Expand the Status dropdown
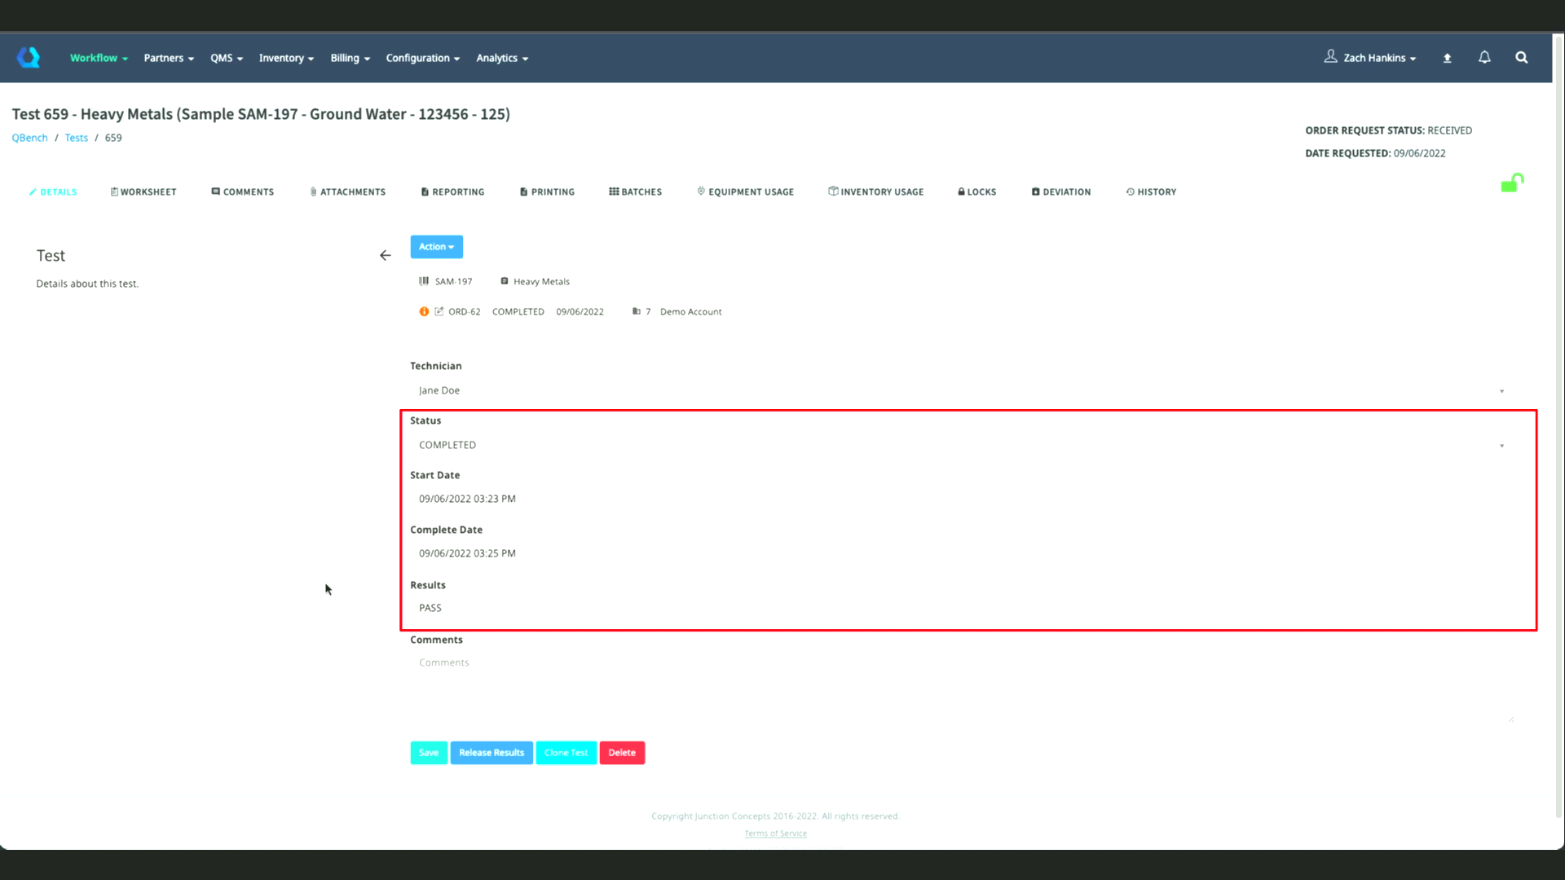This screenshot has width=1565, height=880. coord(1501,446)
